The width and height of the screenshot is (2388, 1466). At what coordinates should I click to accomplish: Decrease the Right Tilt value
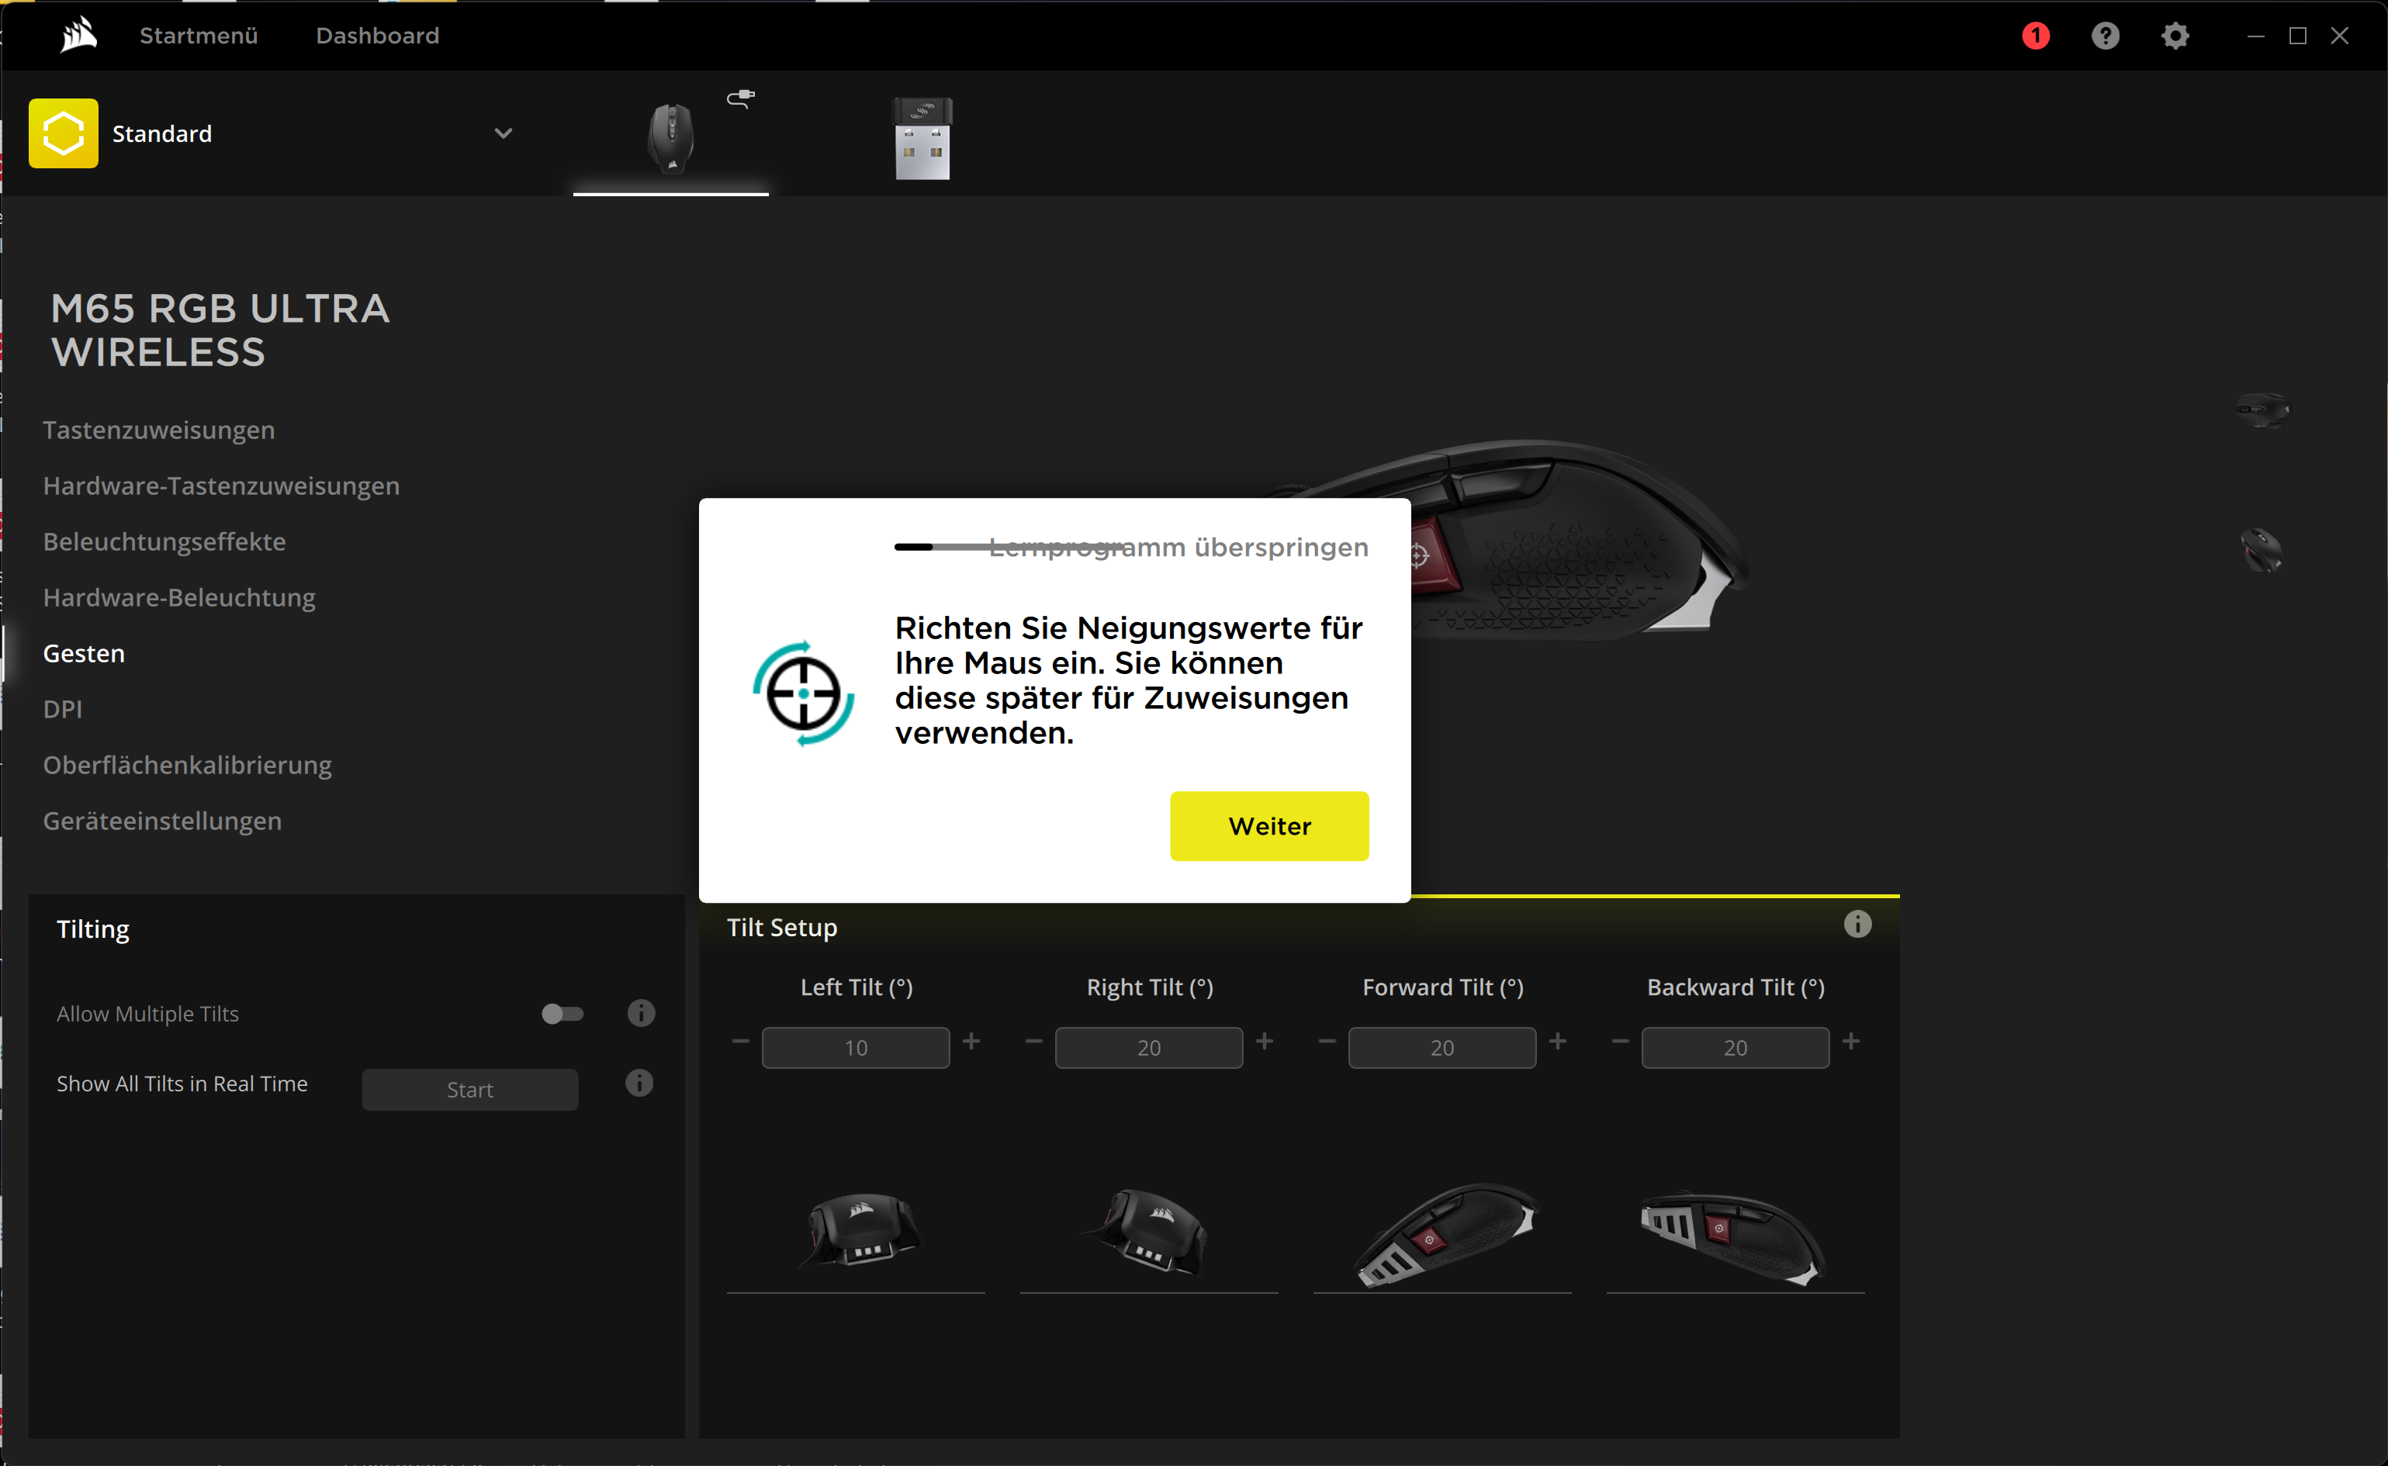pos(1033,1041)
